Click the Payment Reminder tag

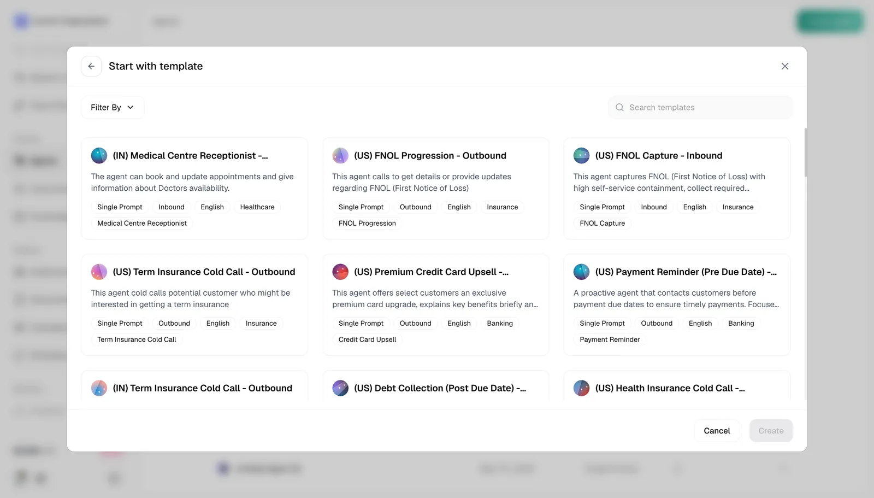click(610, 339)
